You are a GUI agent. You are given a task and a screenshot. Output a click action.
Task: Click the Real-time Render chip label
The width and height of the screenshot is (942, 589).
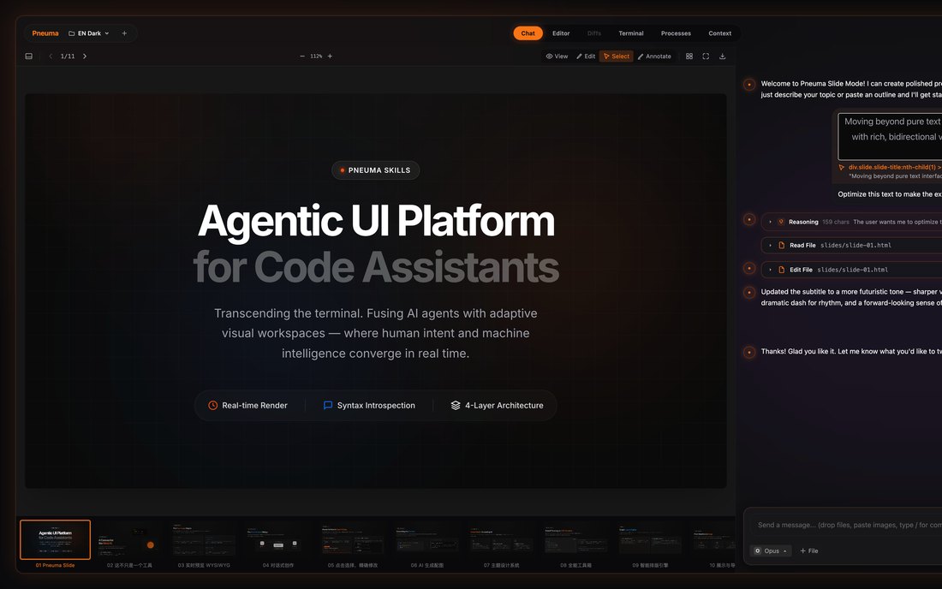click(254, 405)
